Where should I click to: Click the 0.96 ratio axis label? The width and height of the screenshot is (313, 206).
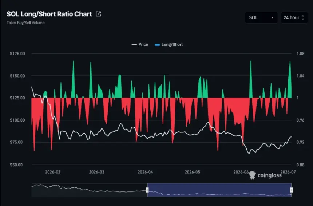300,120
